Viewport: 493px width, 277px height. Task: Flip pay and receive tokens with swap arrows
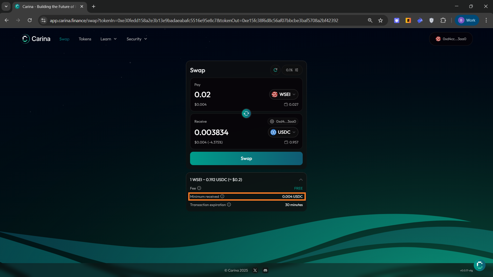[x=246, y=113]
